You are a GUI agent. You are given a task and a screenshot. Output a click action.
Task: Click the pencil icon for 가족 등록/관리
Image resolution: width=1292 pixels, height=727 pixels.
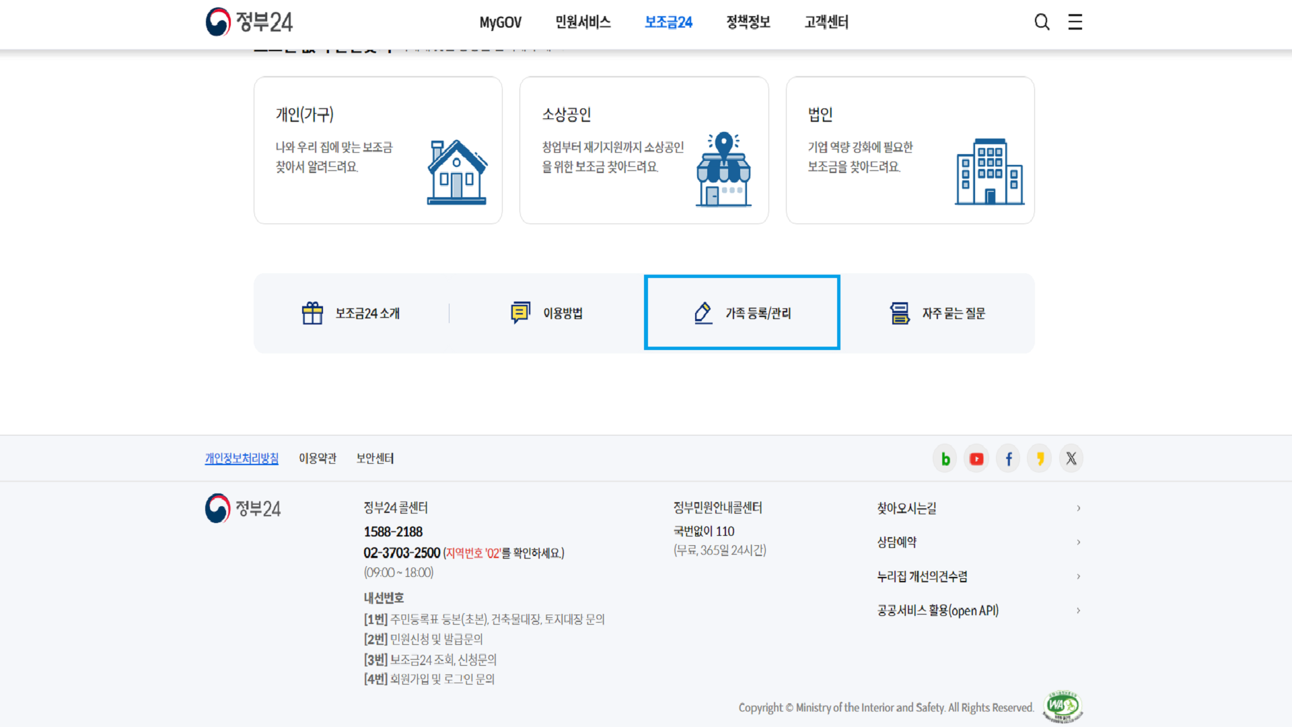703,312
